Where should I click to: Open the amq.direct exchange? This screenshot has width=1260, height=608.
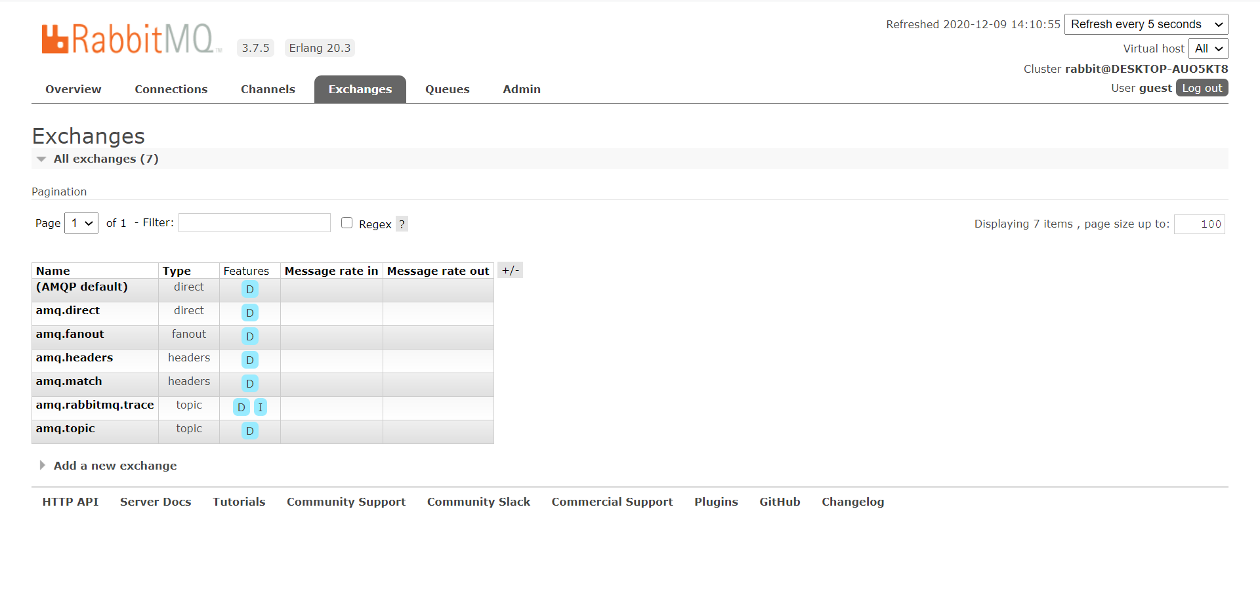click(68, 310)
